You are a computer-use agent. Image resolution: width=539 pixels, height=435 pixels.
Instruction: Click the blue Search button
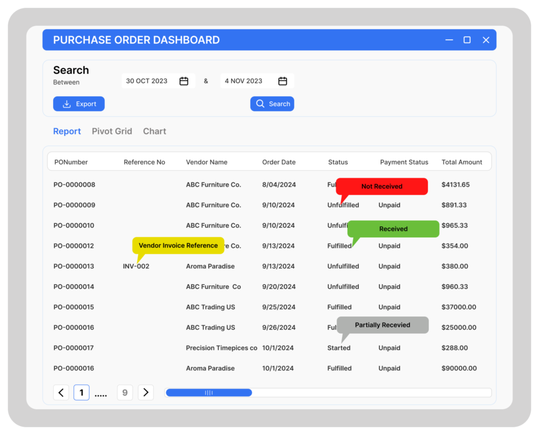[x=272, y=103]
